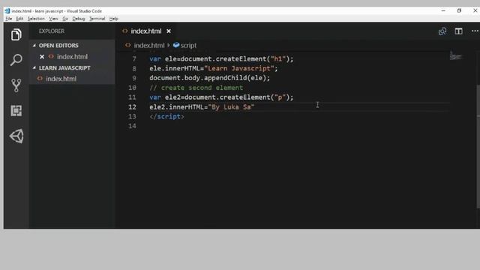Viewport: 480px width, 270px height.
Task: Open the Source Control view
Action: click(16, 85)
